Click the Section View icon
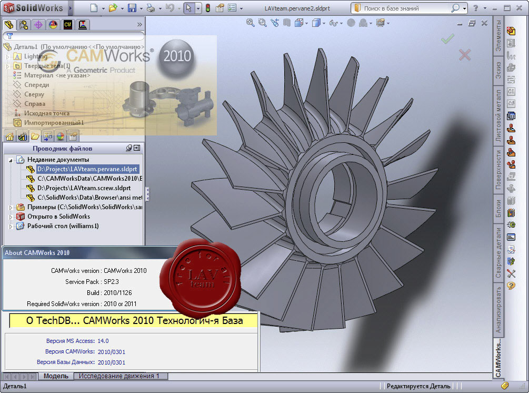 click(x=287, y=23)
